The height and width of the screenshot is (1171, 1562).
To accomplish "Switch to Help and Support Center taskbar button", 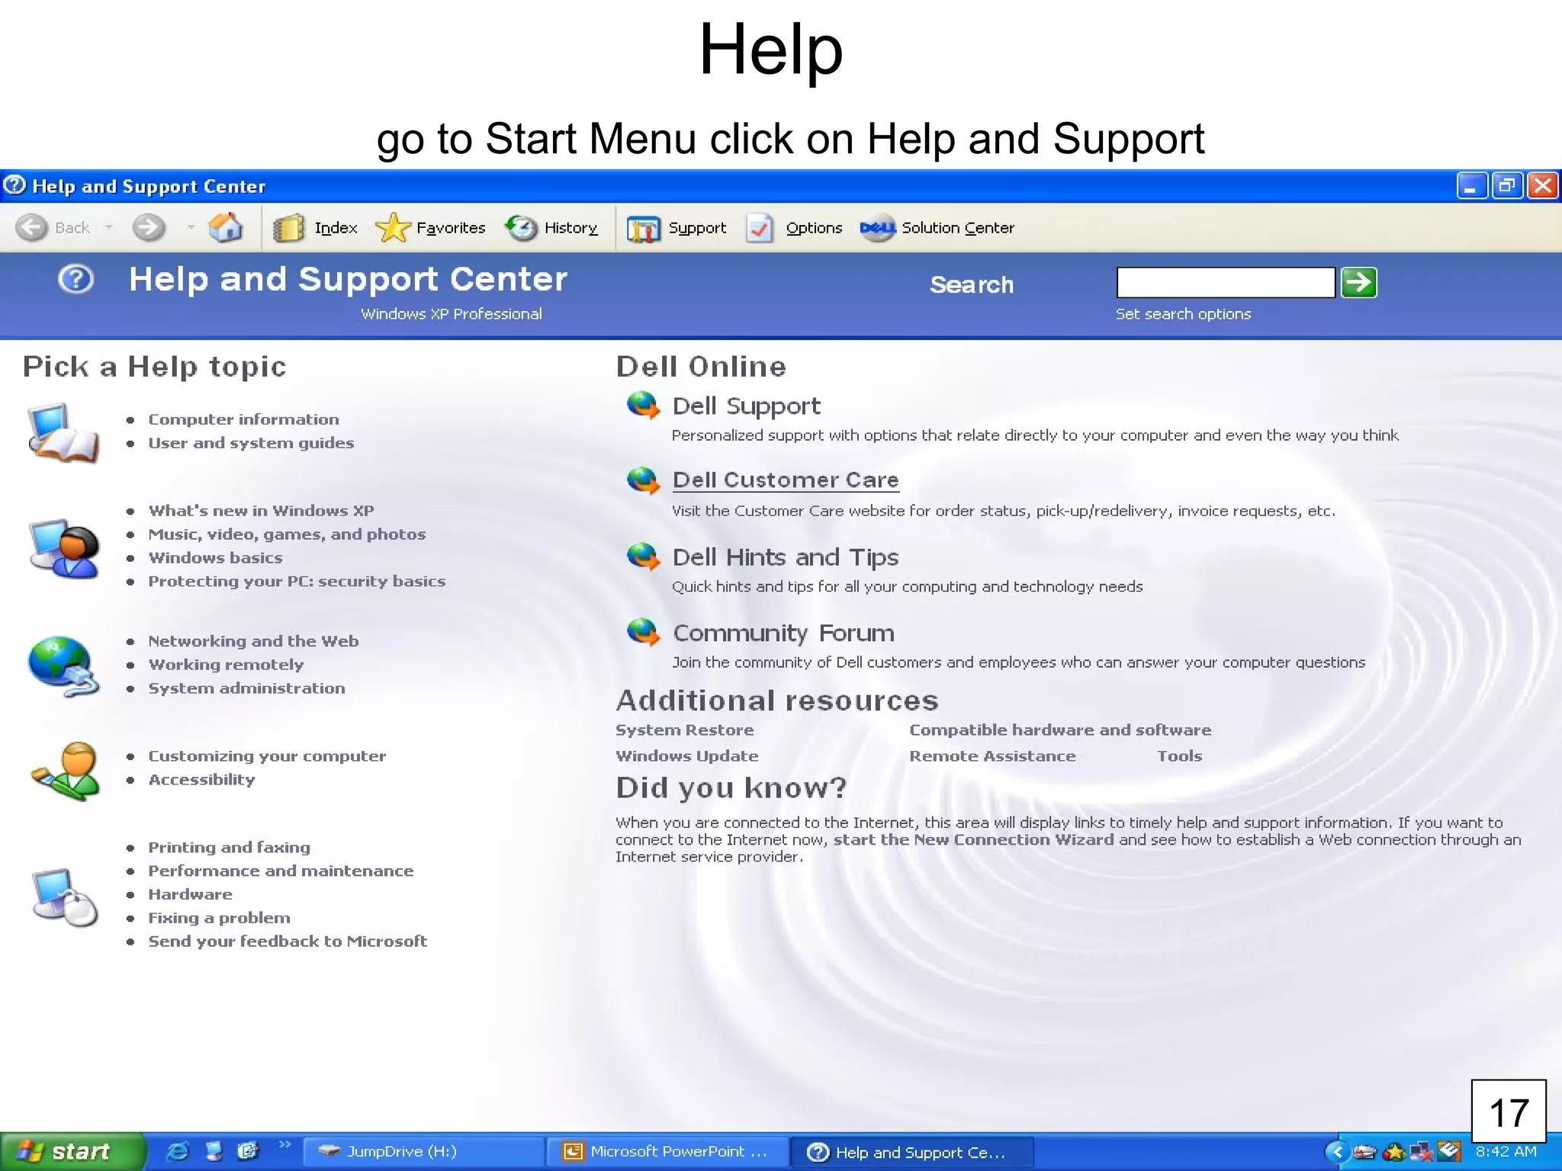I will [911, 1152].
